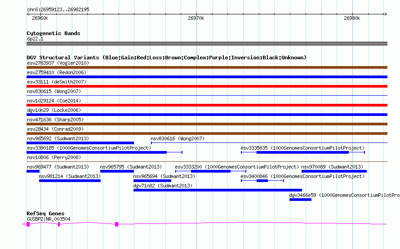This screenshot has height=249, width=400.
Task: Open the nsv969477 (Sudmant2013) label
Action: tap(58, 167)
